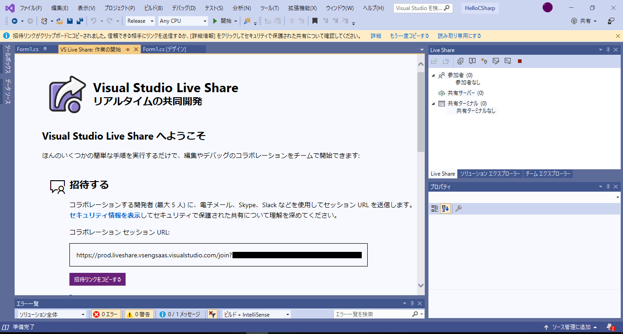Image resolution: width=623 pixels, height=334 pixels.
Task: Stop the Live Share session red square
Action: 520,61
